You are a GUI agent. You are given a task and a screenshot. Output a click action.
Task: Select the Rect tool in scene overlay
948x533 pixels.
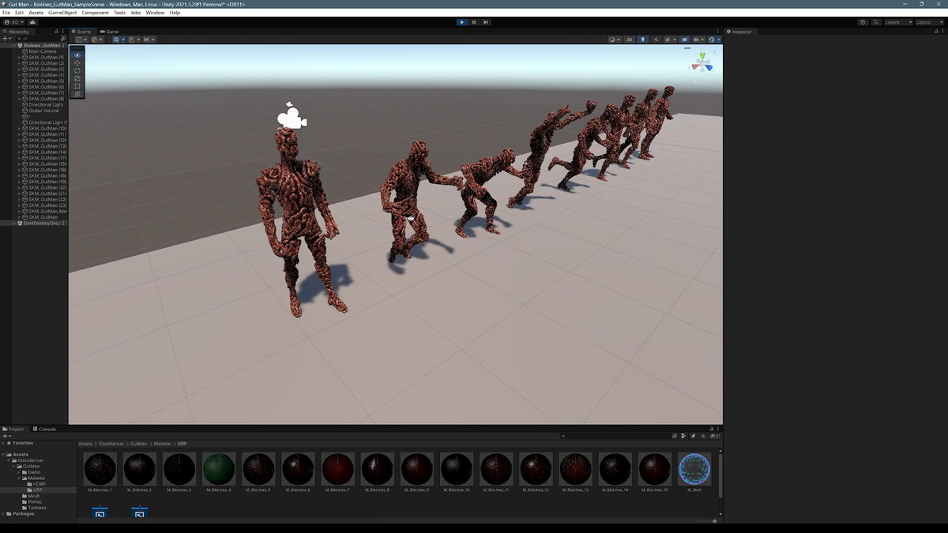point(77,86)
